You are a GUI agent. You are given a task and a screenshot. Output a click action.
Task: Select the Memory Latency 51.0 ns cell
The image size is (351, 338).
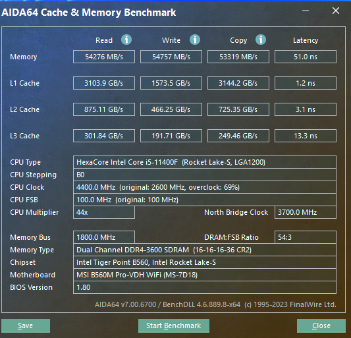pos(306,57)
